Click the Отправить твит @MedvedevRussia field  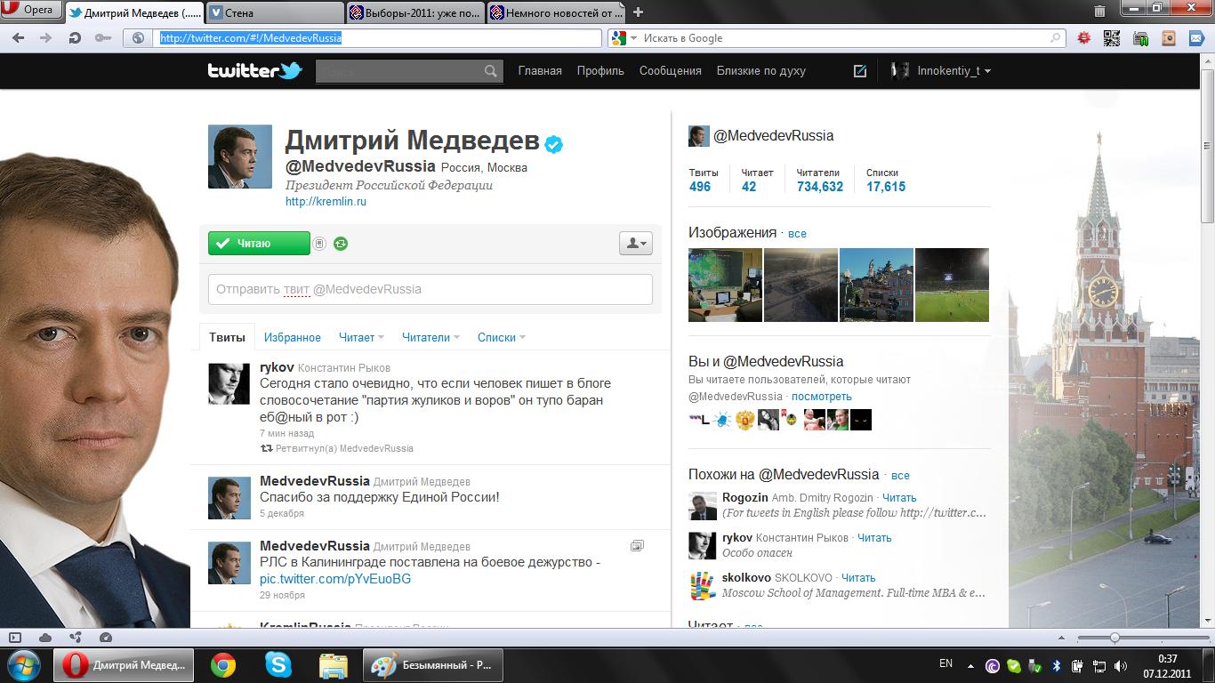click(x=430, y=289)
